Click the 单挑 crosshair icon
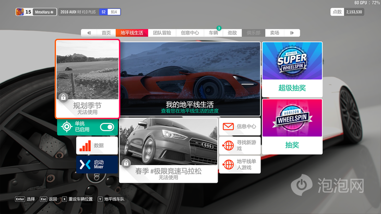381x214 pixels. coord(67,127)
